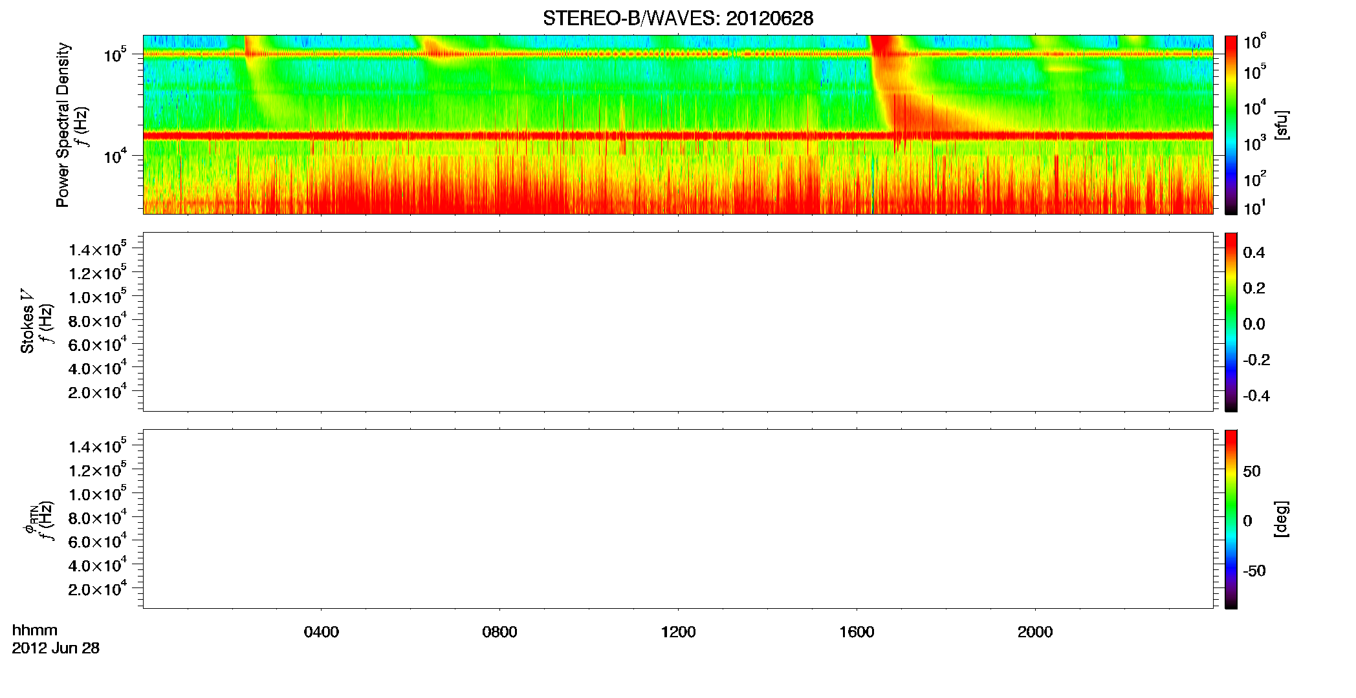Select the "0800" time axis label
Viewport: 1356px width, 698px height.
(499, 632)
